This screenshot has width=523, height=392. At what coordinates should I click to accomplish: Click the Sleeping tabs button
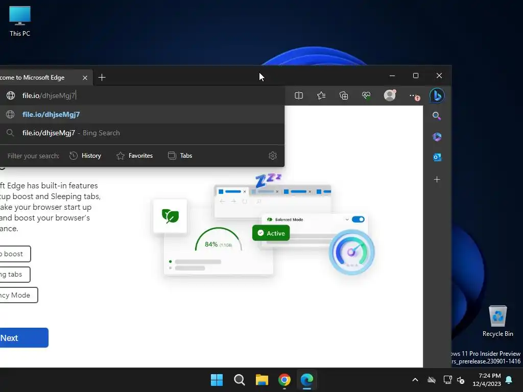tap(15, 275)
